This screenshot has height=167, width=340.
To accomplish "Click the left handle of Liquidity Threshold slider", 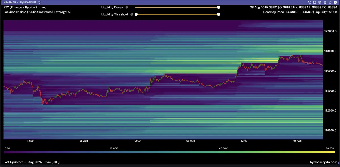I will [x=136, y=14].
